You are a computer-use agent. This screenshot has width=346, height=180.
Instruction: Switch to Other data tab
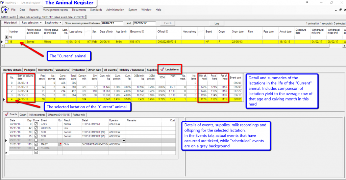95,70
